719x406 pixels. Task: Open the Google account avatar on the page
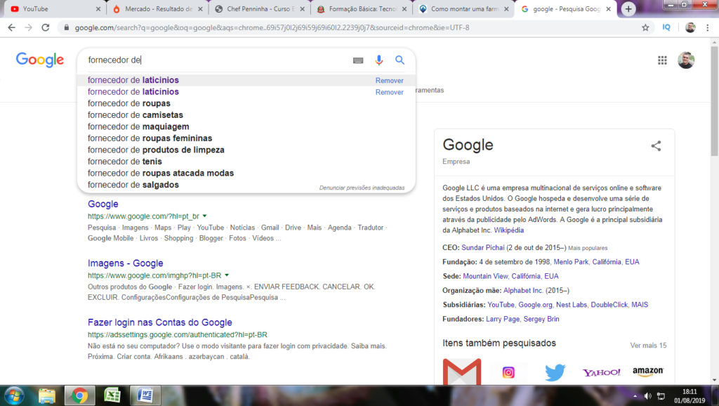686,60
